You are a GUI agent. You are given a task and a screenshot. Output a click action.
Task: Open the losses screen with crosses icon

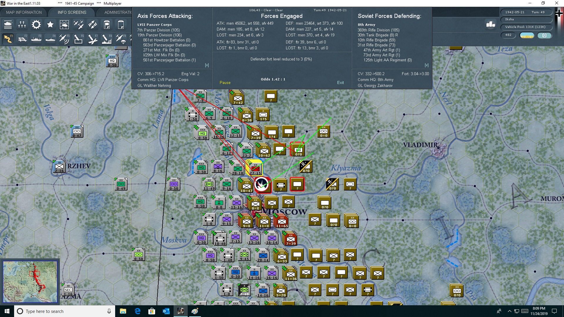pyautogui.click(x=22, y=25)
